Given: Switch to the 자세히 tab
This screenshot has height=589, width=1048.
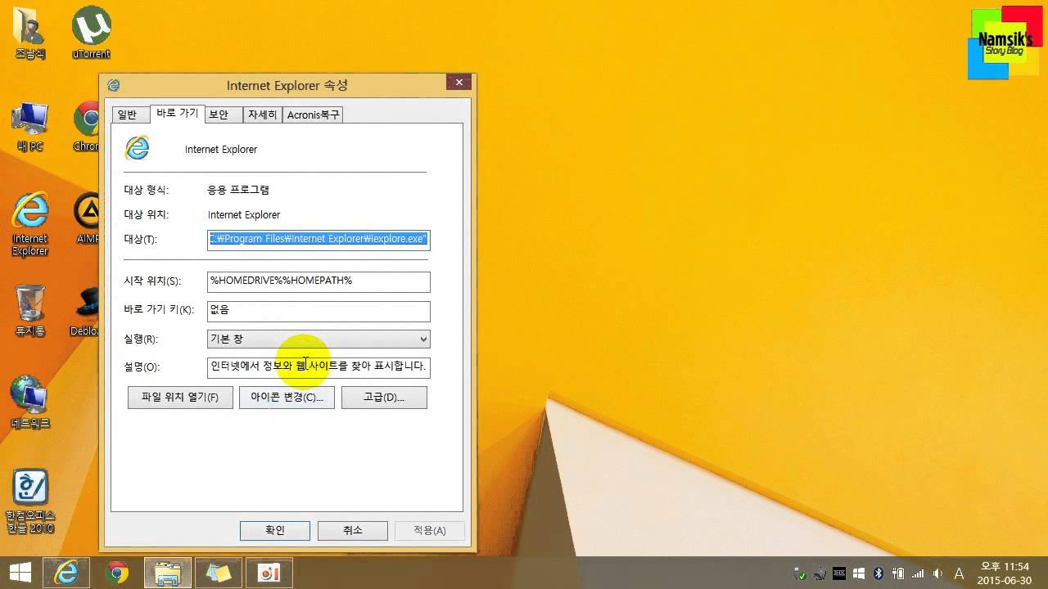Looking at the screenshot, I should pyautogui.click(x=263, y=115).
